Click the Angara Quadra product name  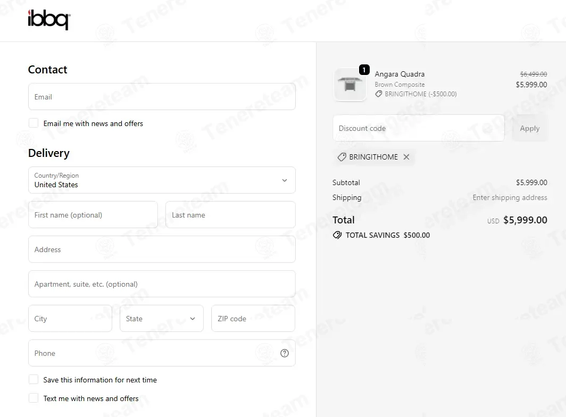coord(399,74)
